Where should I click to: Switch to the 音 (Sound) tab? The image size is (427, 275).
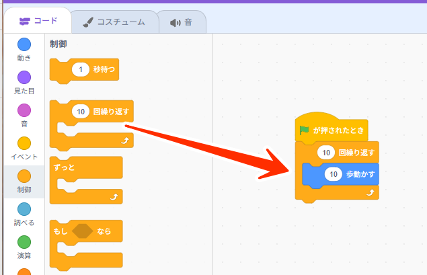point(181,22)
